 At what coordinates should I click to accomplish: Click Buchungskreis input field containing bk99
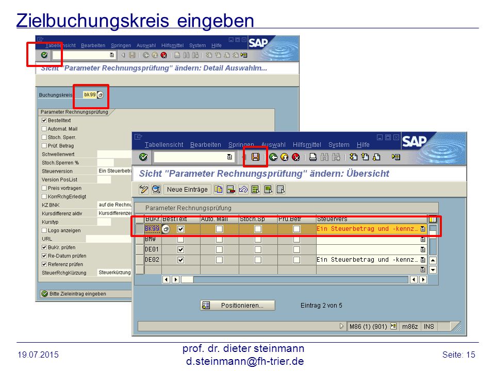[x=90, y=95]
